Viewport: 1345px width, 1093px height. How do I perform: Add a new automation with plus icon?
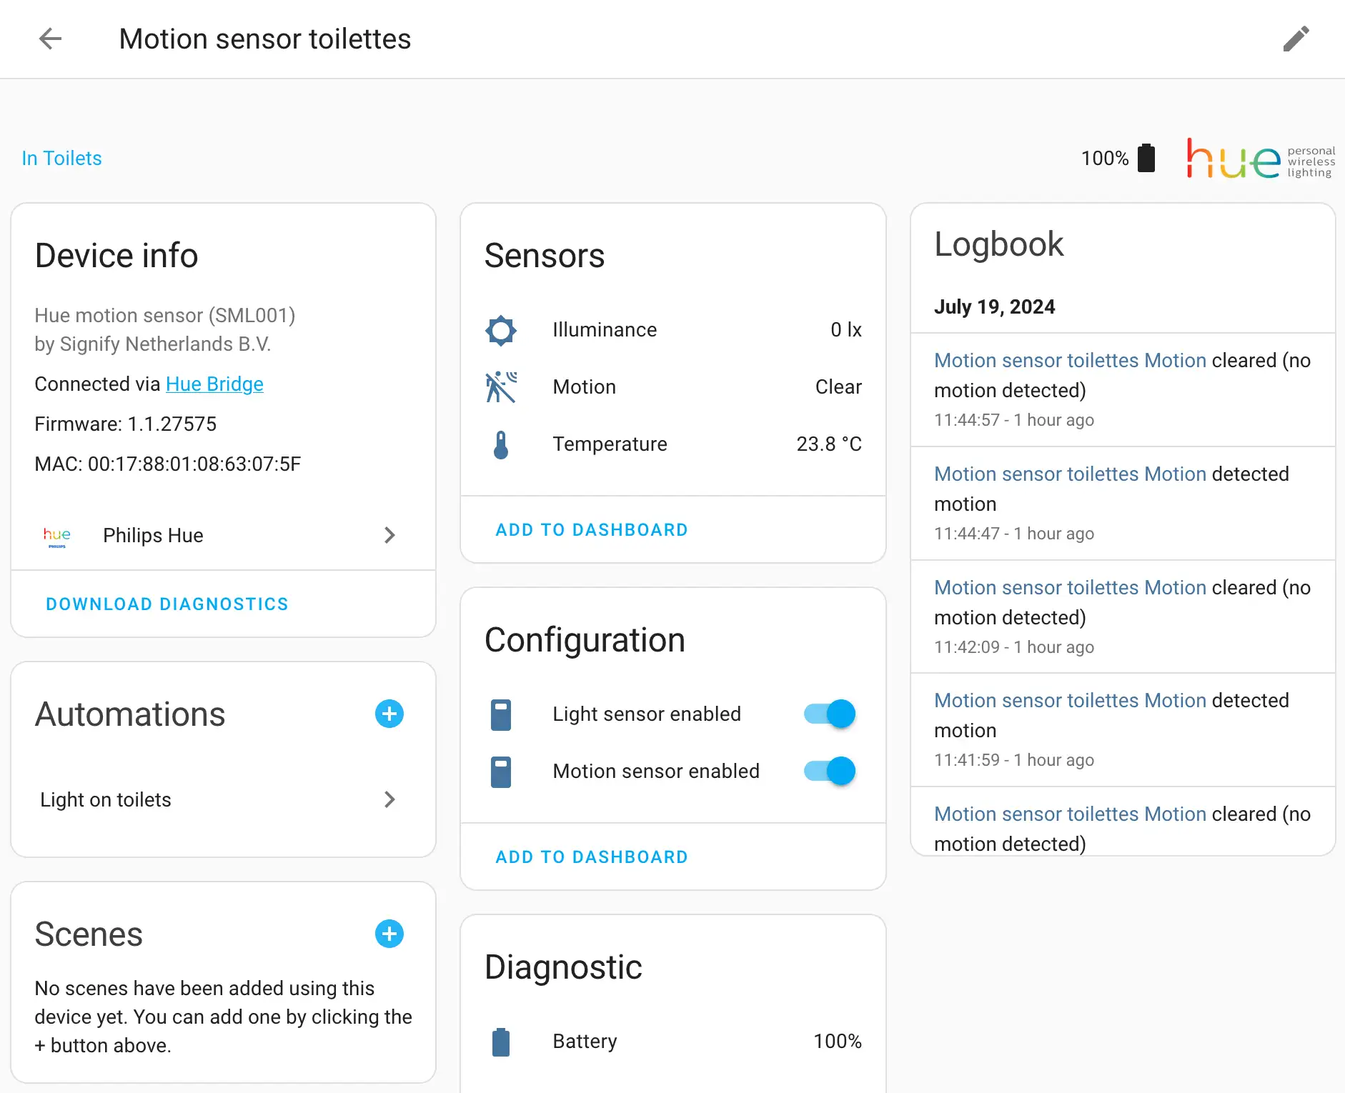click(x=389, y=714)
